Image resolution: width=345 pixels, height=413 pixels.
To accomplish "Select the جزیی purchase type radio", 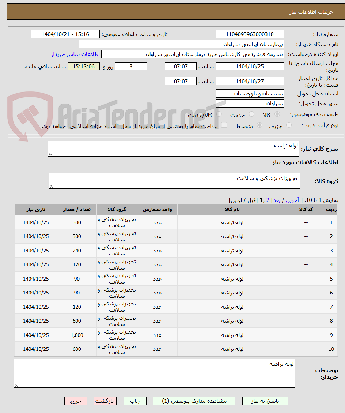I will (x=289, y=125).
